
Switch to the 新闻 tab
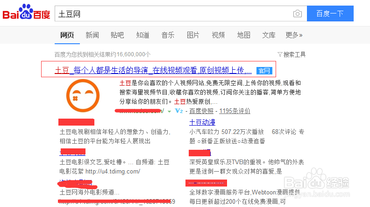[x=92, y=35]
